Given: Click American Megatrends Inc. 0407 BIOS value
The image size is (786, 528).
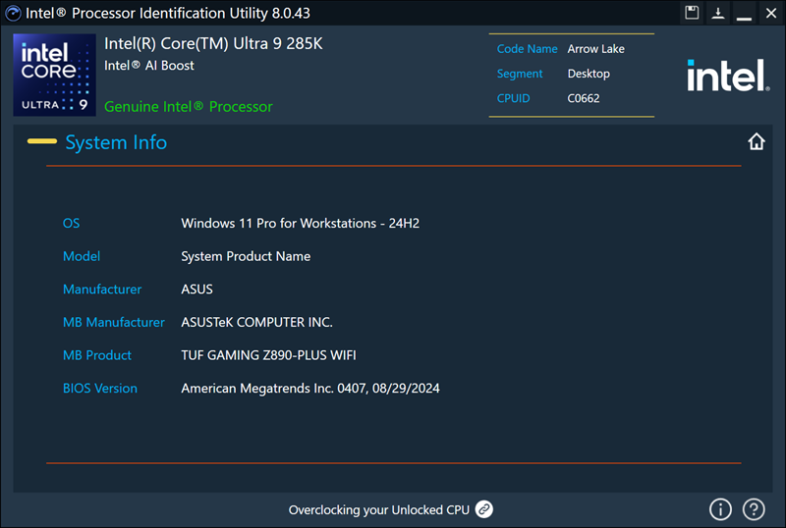Looking at the screenshot, I should (x=310, y=389).
